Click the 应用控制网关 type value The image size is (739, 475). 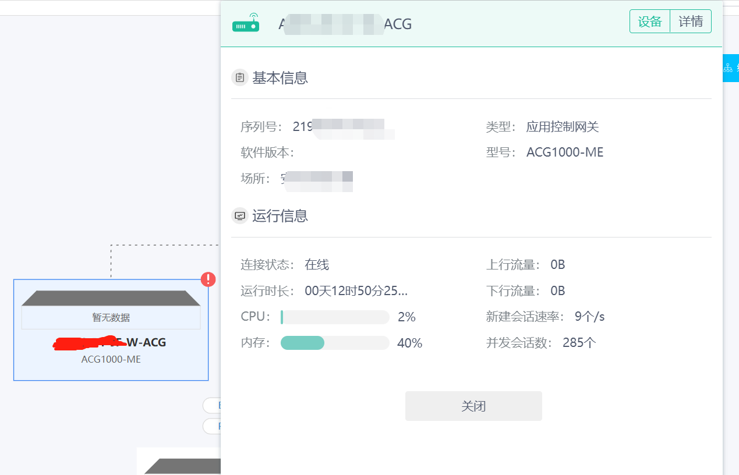pos(563,127)
